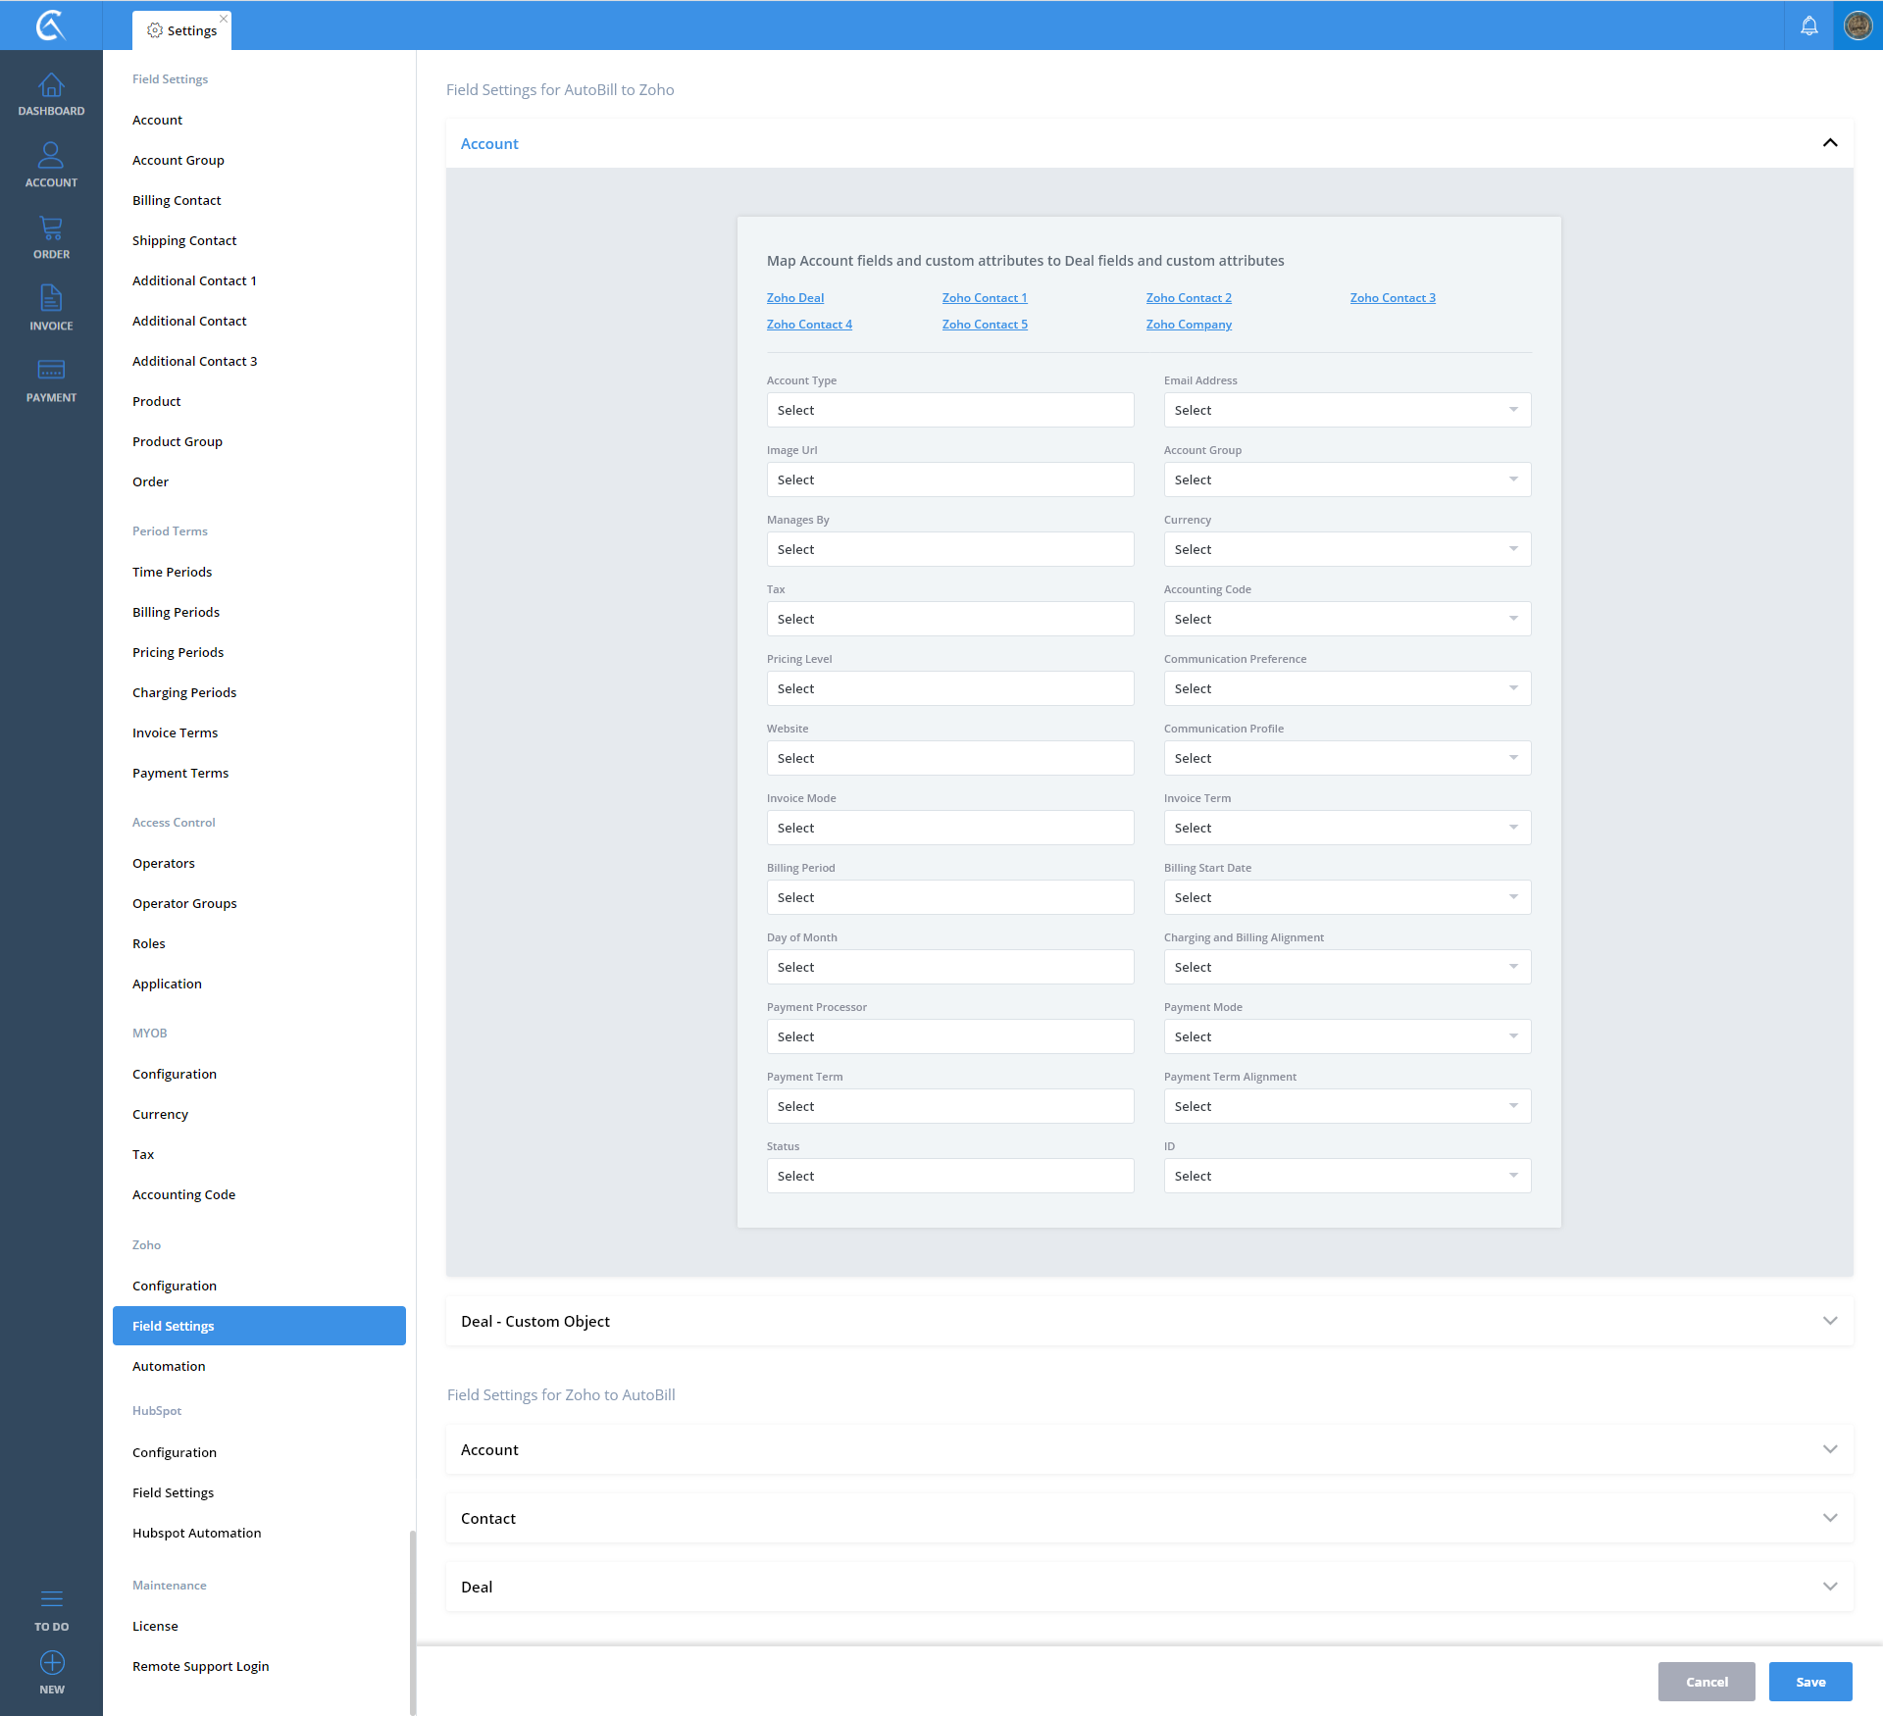Go to the Invoice document icon
Image resolution: width=1883 pixels, height=1716 pixels.
pyautogui.click(x=51, y=298)
